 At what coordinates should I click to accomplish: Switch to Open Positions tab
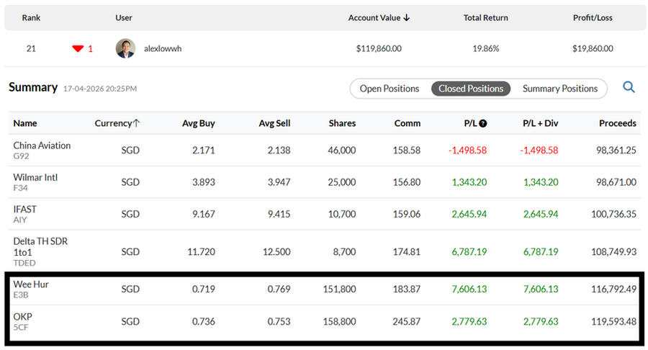click(390, 89)
